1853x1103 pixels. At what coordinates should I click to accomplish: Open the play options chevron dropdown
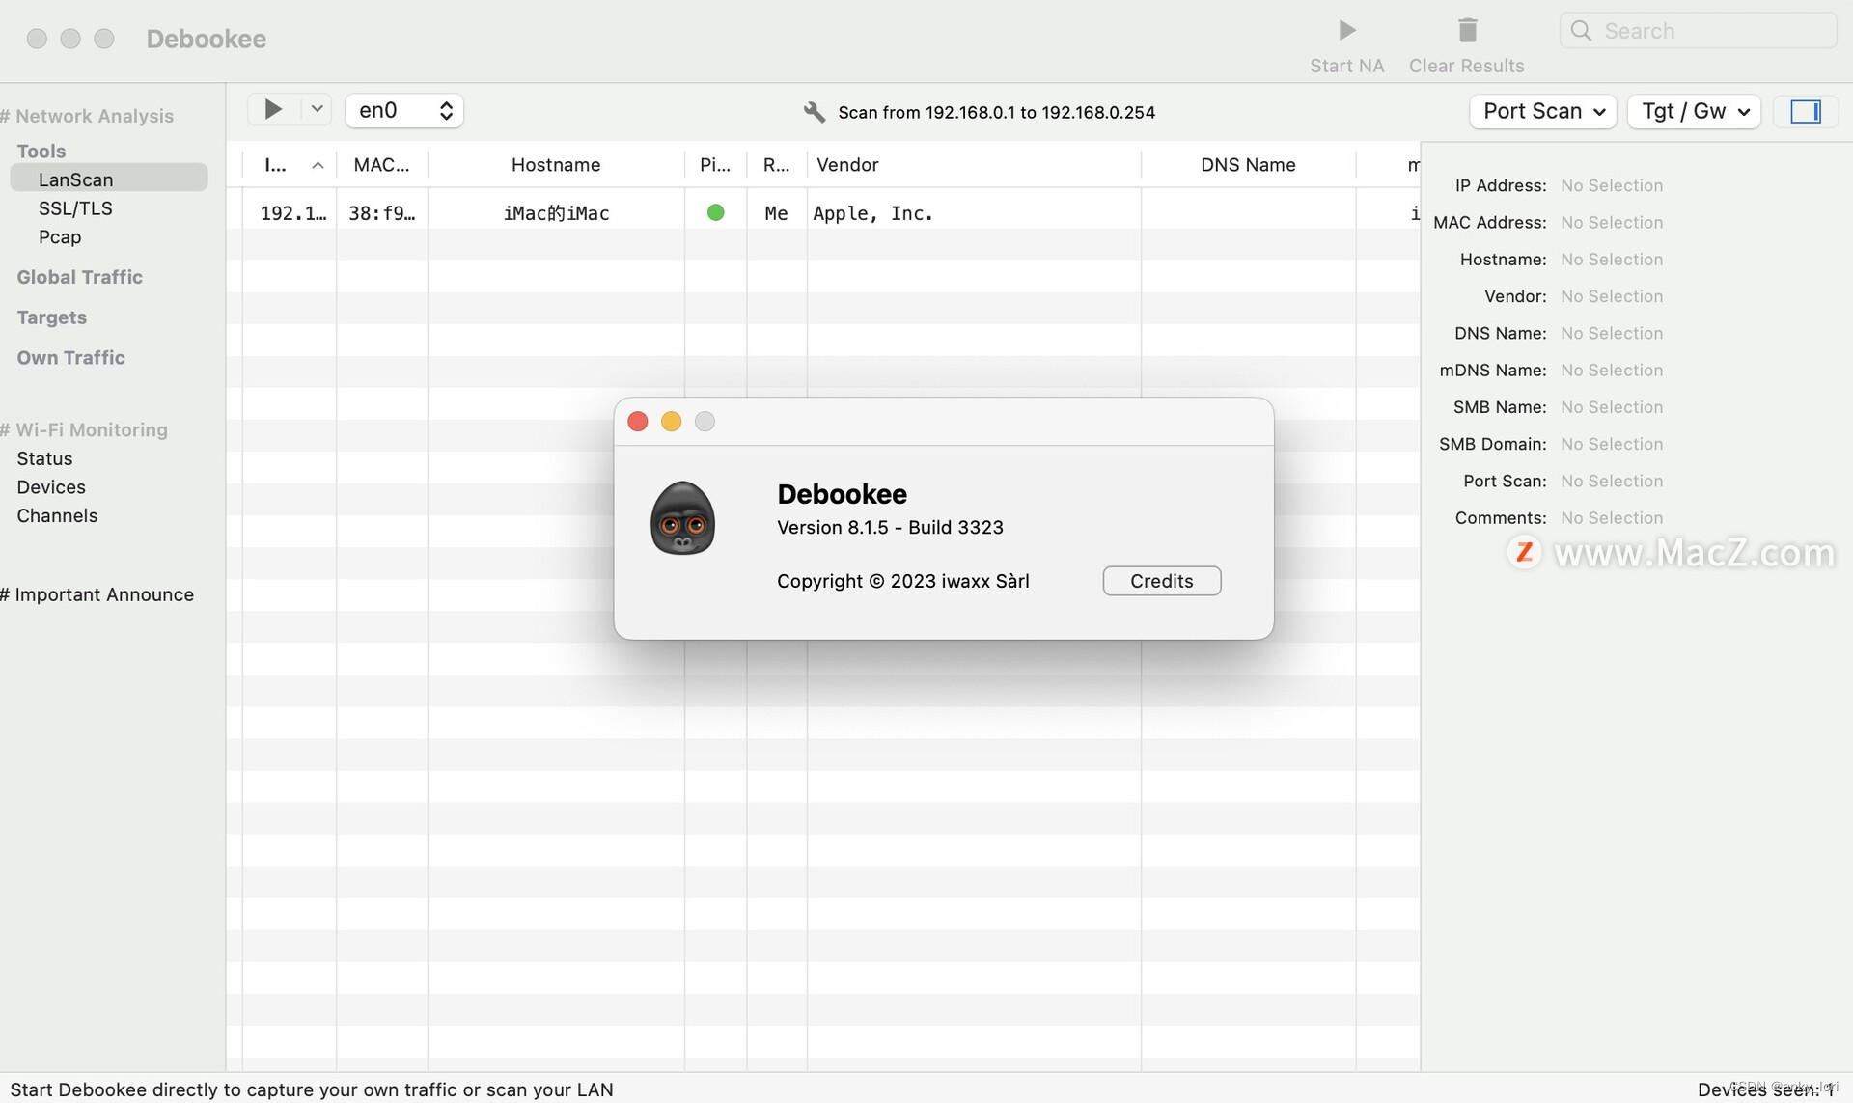pos(317,110)
